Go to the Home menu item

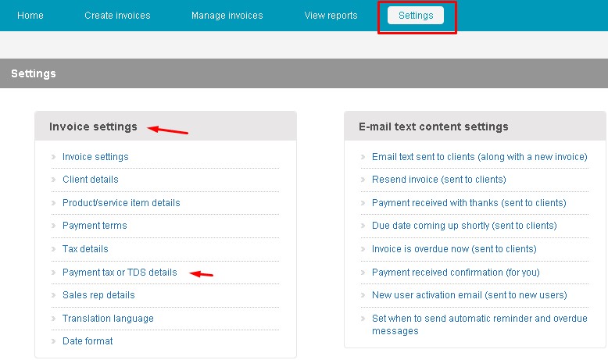click(x=30, y=16)
